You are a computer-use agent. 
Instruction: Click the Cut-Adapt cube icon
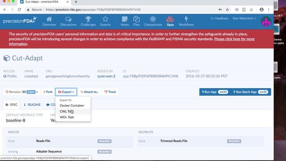[x=7, y=58]
